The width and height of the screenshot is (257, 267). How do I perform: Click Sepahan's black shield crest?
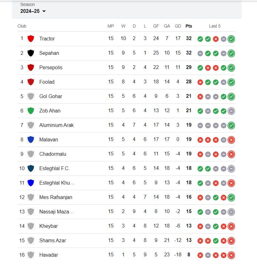(31, 53)
